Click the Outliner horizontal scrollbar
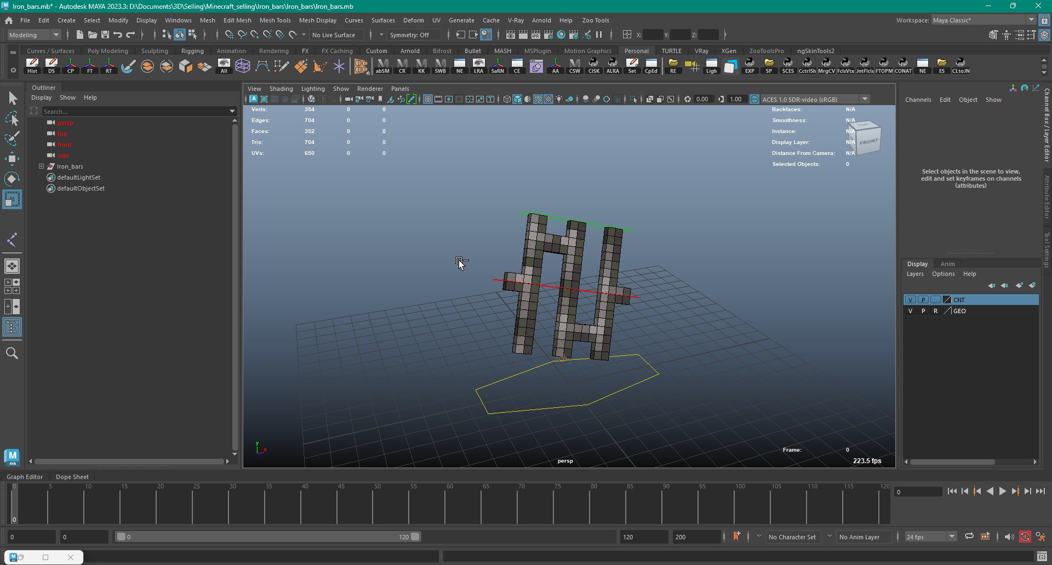Viewport: 1052px width, 565px height. 129,461
